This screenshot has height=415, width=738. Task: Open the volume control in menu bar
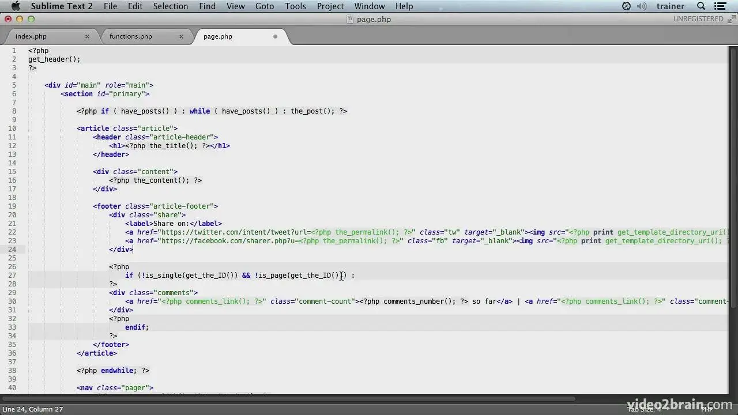[642, 6]
